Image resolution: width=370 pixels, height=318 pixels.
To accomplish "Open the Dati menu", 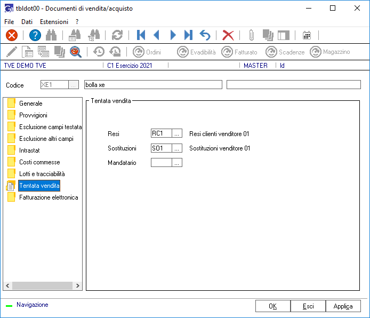I will 27,22.
